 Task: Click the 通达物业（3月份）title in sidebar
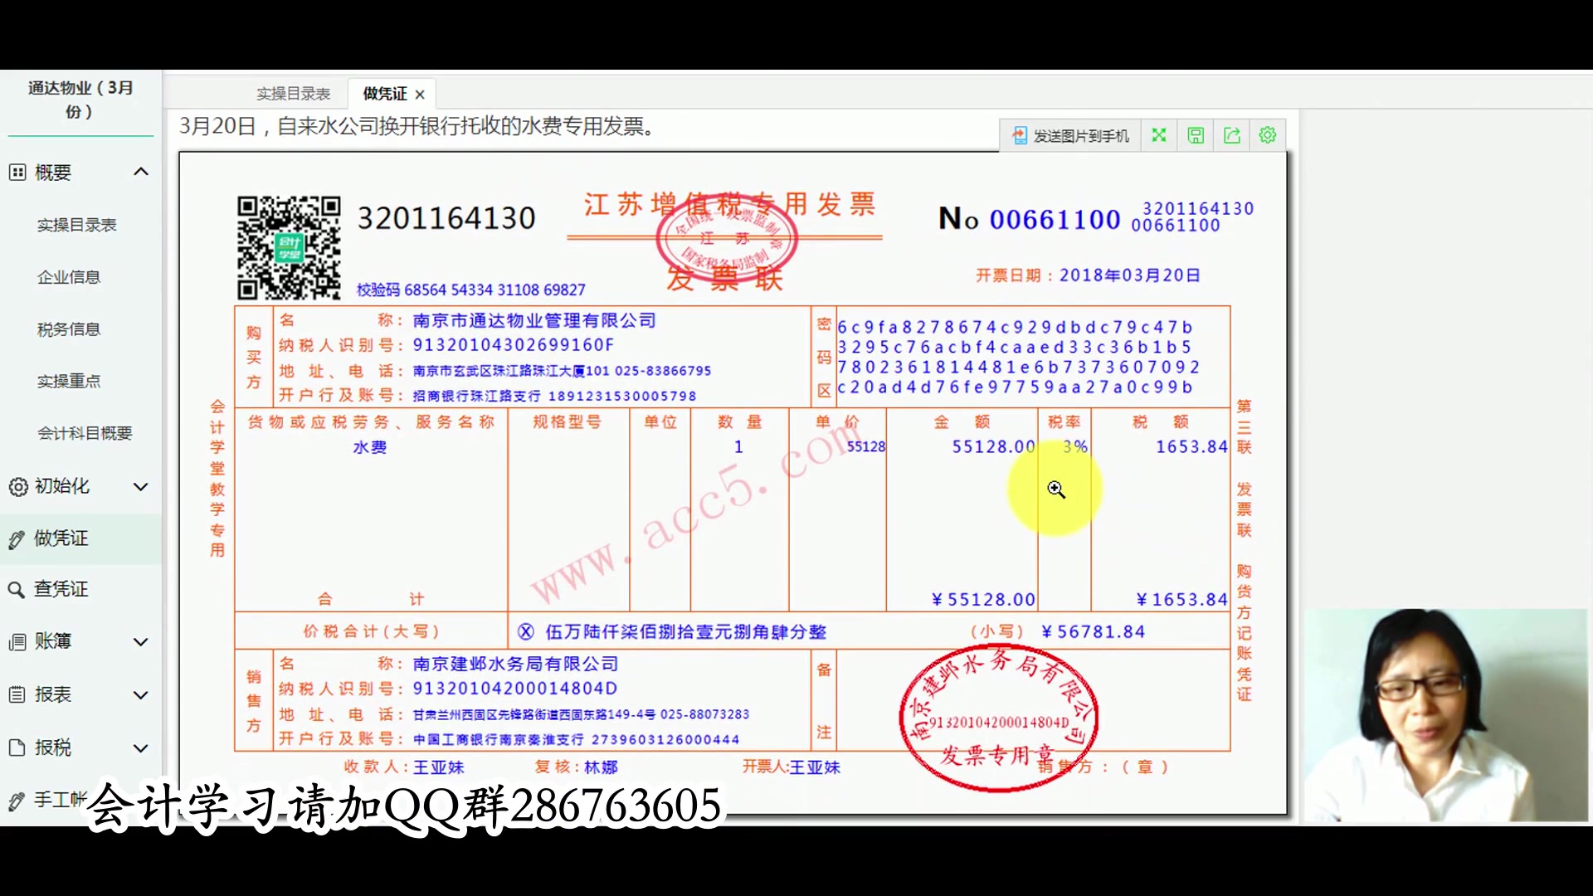coord(80,100)
